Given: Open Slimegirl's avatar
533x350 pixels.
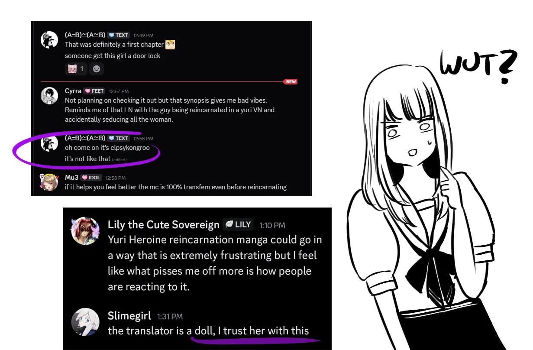Looking at the screenshot, I should [85, 322].
